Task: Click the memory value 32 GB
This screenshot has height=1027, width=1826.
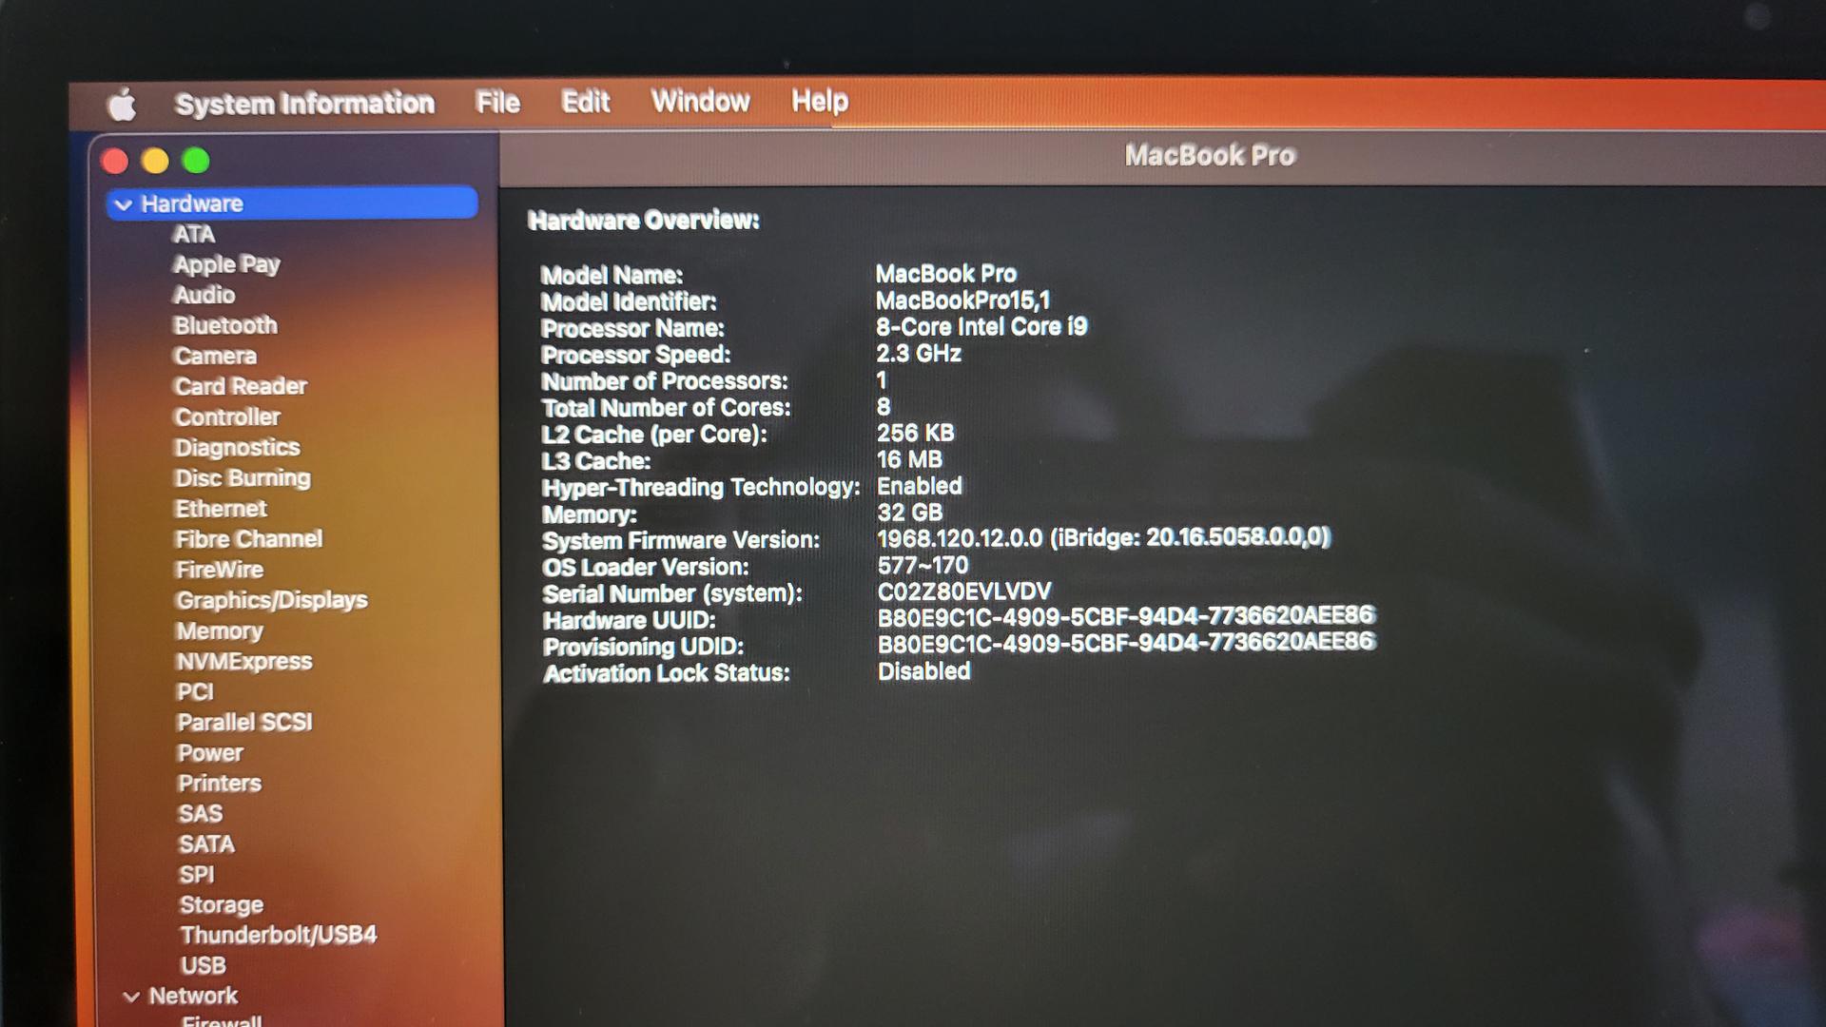Action: (909, 513)
